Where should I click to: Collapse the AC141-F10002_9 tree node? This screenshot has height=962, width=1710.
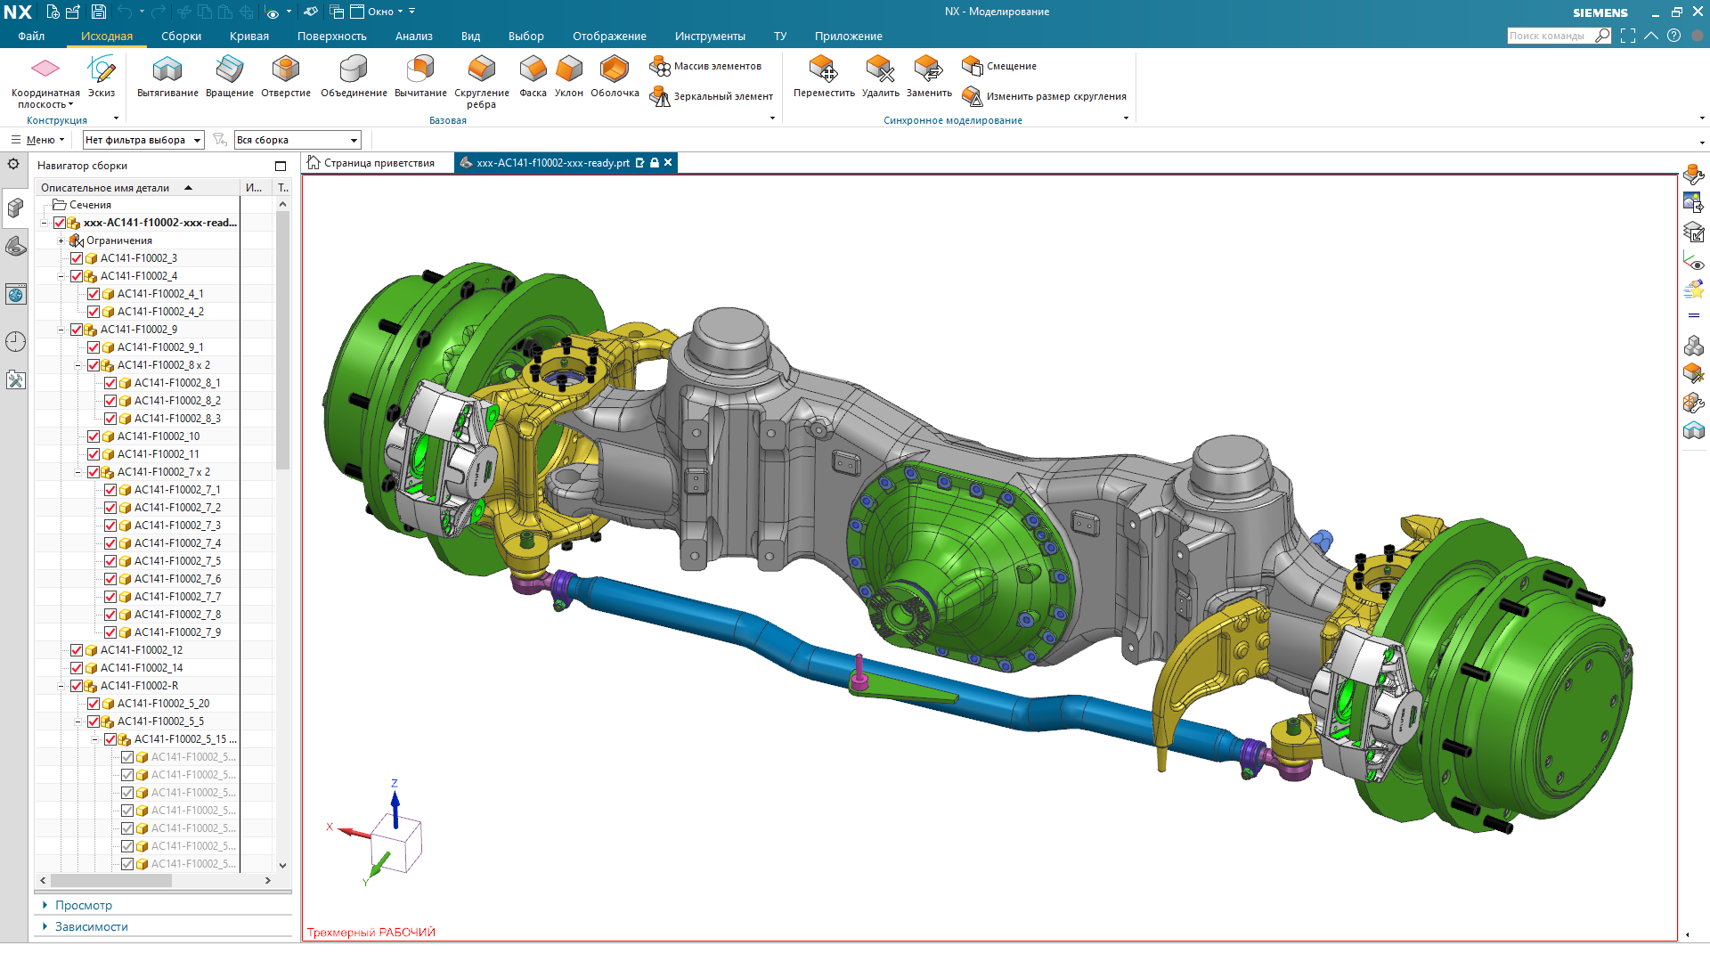point(61,330)
